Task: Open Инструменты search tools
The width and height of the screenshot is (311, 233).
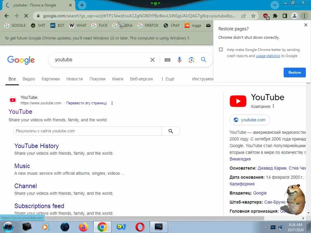Action: click(x=203, y=79)
